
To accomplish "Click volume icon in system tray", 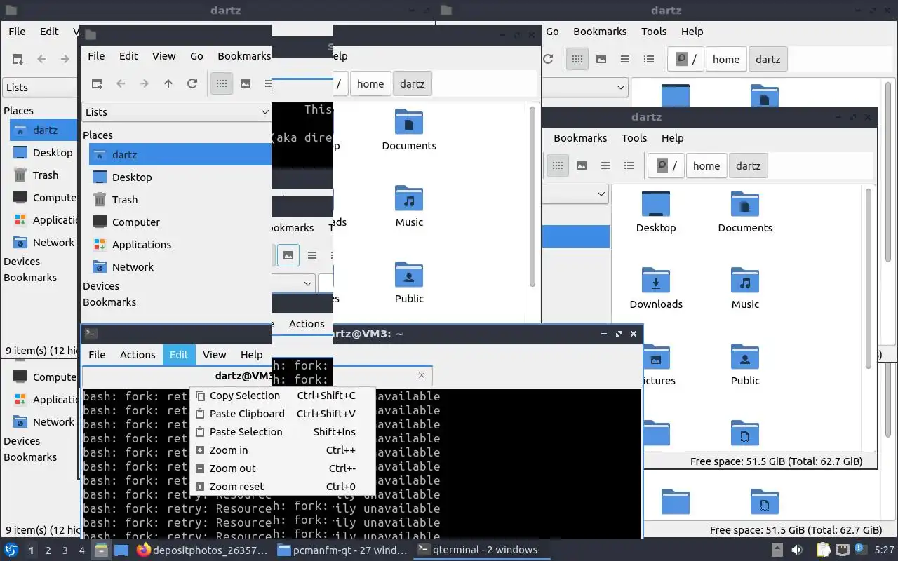I will click(797, 550).
